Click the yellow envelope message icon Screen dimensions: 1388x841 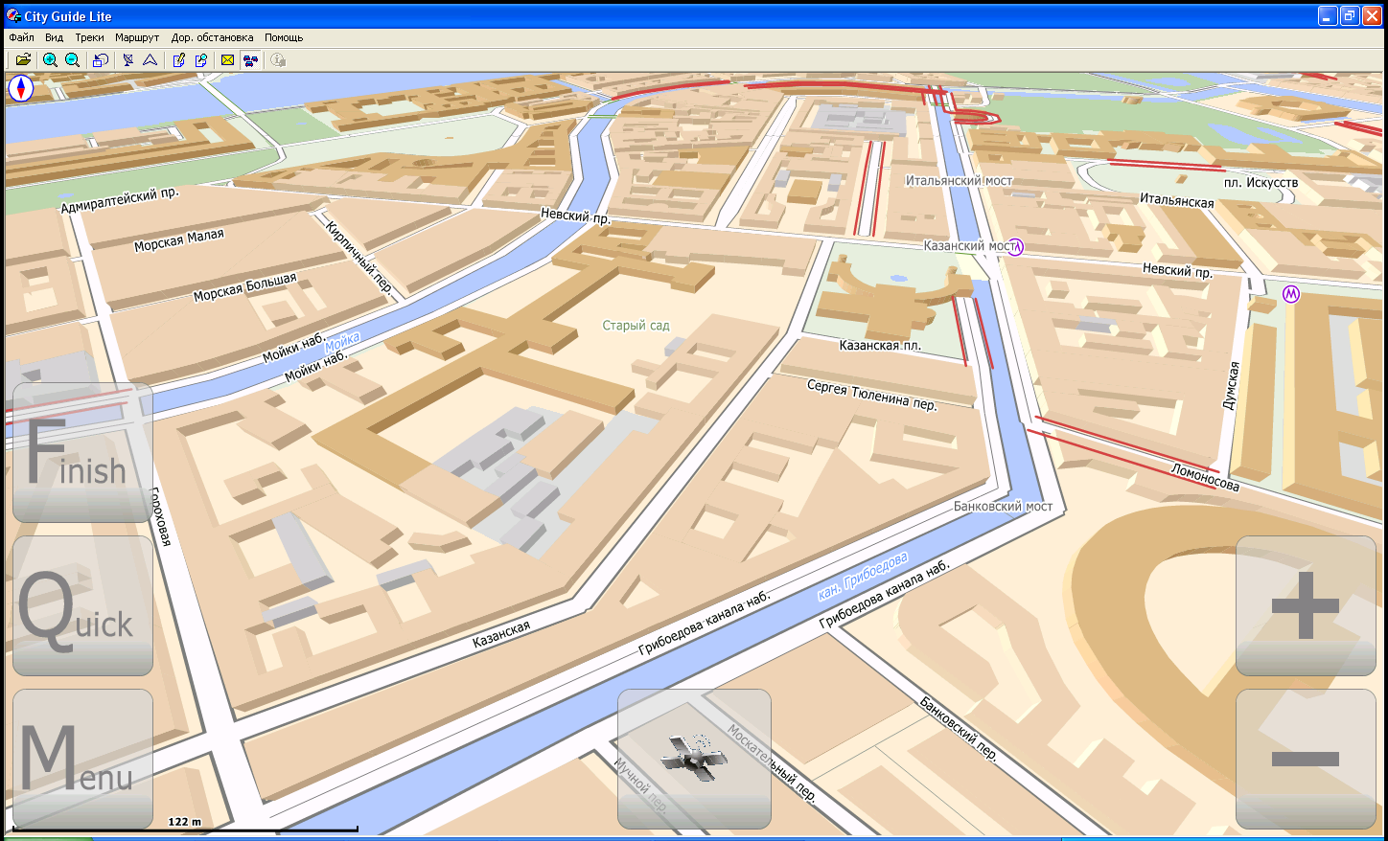pos(228,60)
